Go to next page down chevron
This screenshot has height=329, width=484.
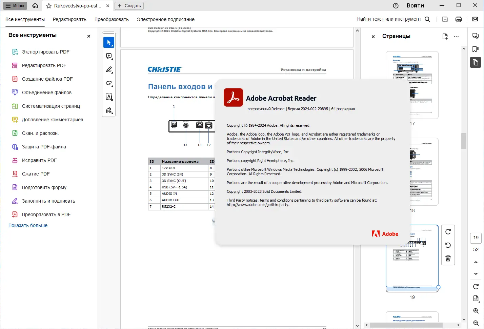pyautogui.click(x=476, y=274)
